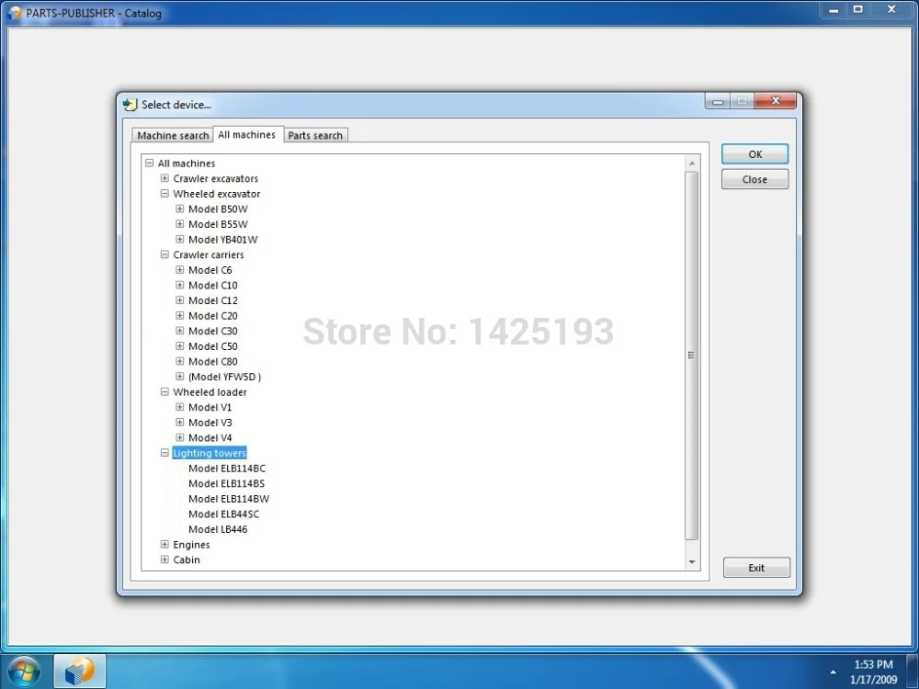Select Model ELB114BW lighting tower
Image resolution: width=919 pixels, height=689 pixels.
(229, 499)
